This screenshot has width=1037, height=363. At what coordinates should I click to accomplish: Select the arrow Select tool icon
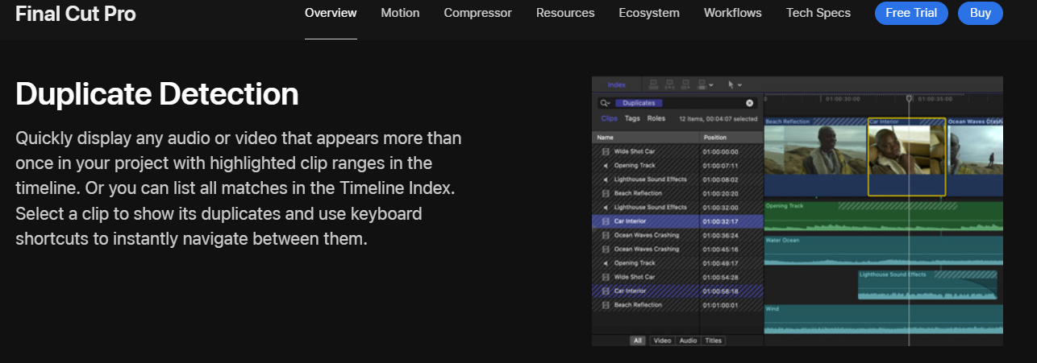731,85
